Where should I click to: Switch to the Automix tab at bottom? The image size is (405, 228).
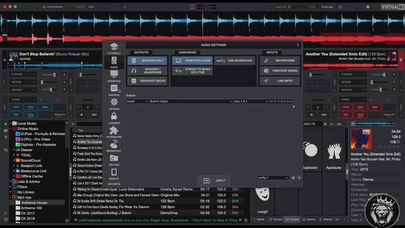pos(309,220)
